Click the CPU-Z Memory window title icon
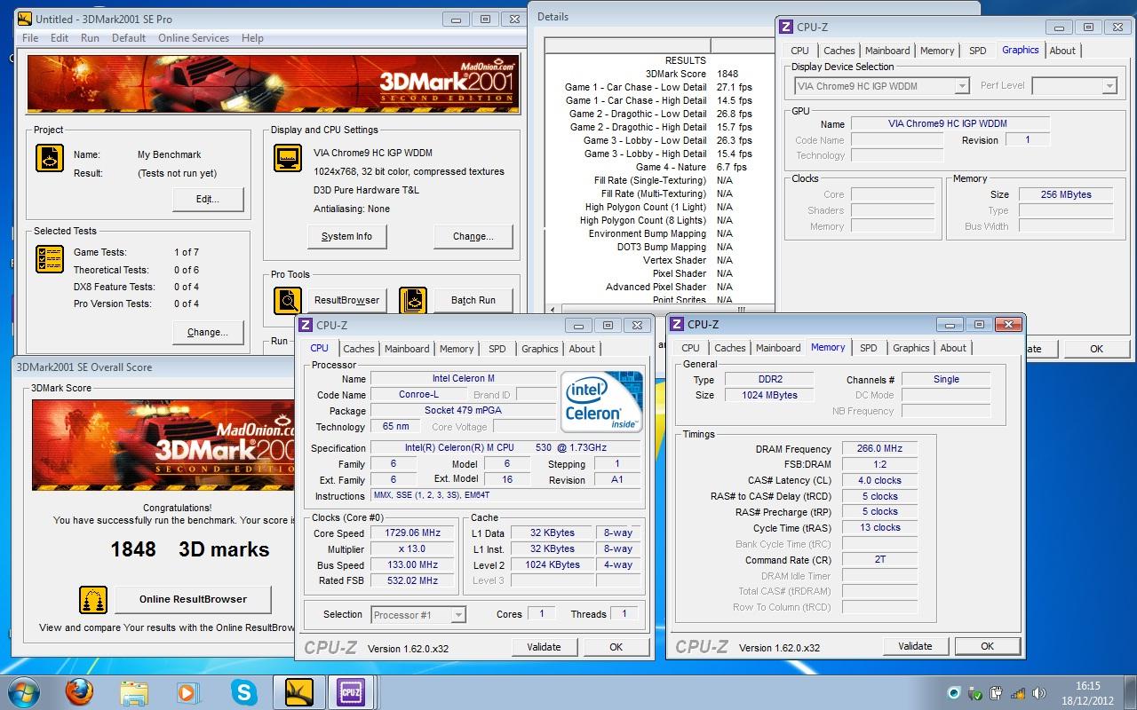Image resolution: width=1137 pixels, height=710 pixels. [x=678, y=324]
